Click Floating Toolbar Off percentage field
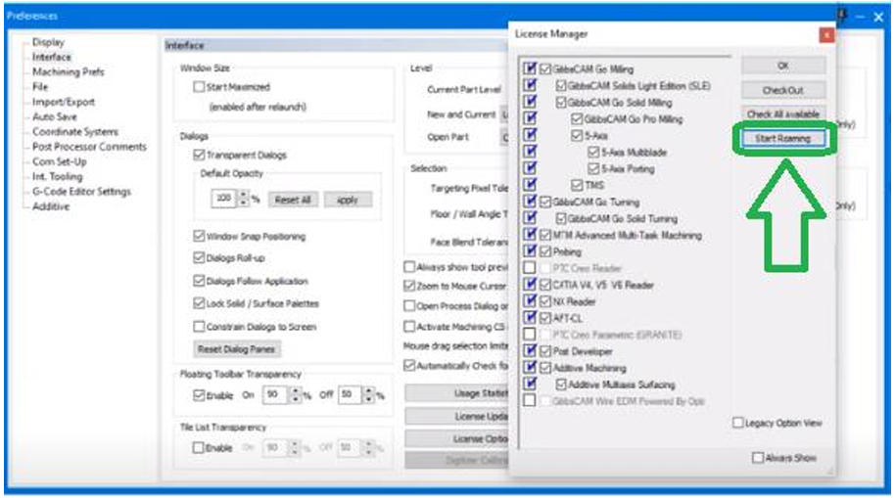Screen dimensions: 895x498 [350, 394]
